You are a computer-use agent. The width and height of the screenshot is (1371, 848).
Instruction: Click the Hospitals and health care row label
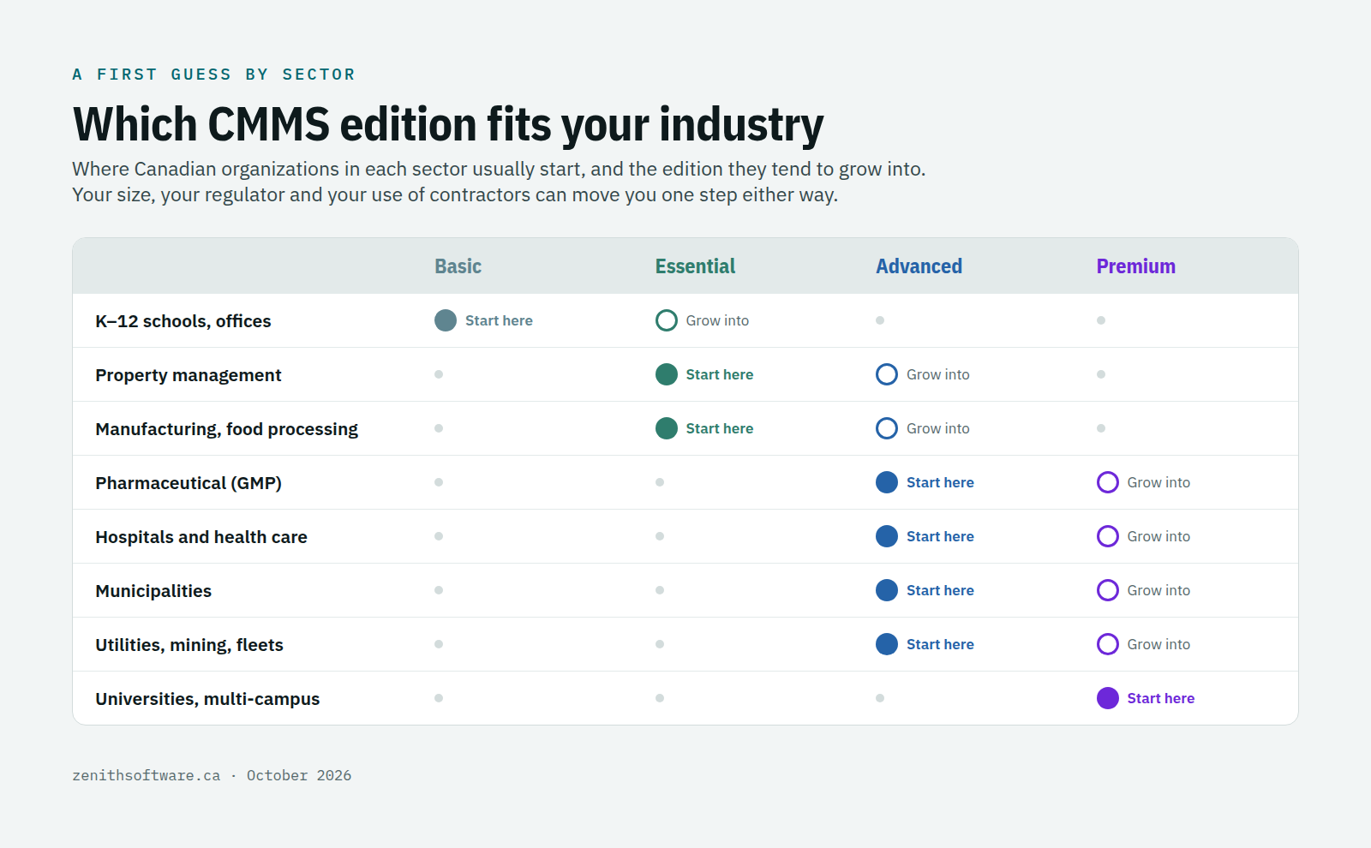coord(201,537)
